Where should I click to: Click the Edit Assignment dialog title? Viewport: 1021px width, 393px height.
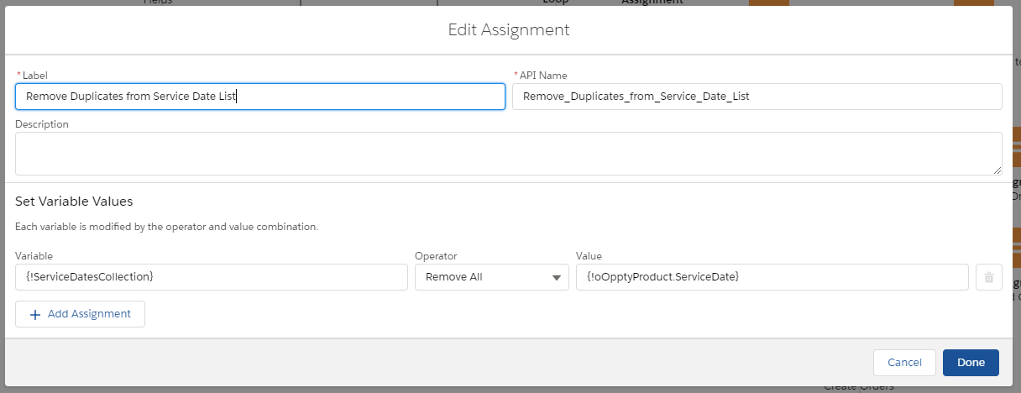[x=509, y=30]
